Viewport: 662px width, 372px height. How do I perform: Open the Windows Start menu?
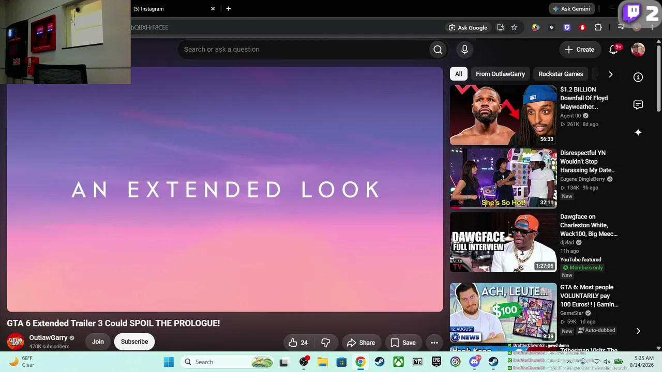(x=169, y=362)
